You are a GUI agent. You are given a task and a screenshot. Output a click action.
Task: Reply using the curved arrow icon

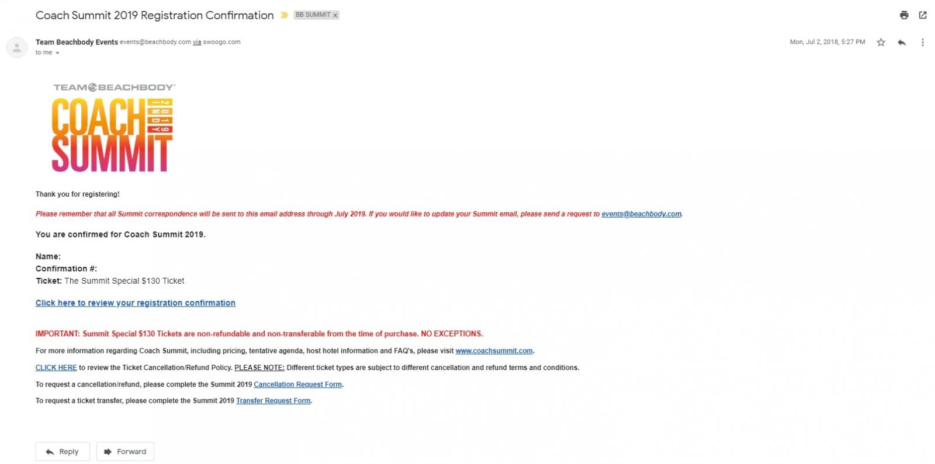click(902, 42)
